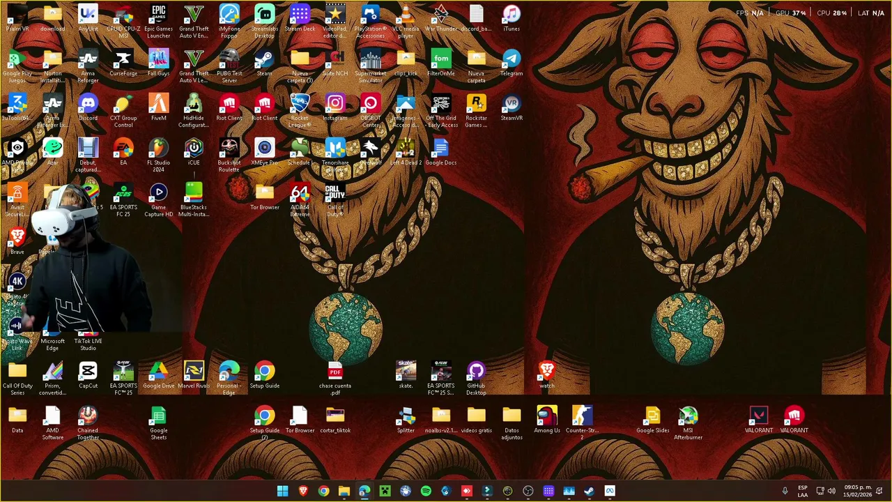The height and width of the screenshot is (502, 892).
Task: Select the videos gratis folder
Action: pos(477,420)
